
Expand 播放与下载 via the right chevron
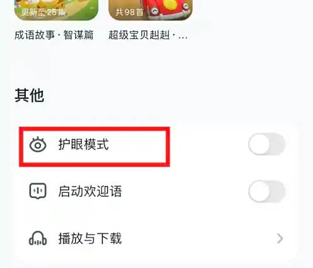(x=280, y=238)
